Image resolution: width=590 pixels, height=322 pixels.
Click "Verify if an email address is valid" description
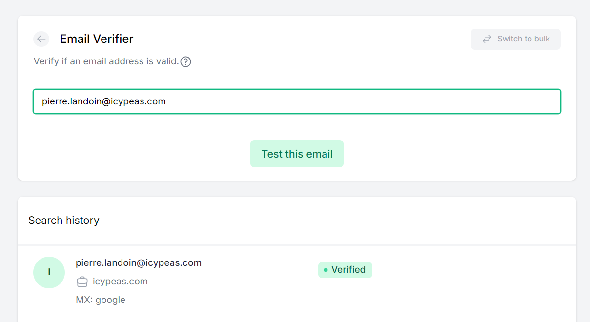click(x=106, y=61)
